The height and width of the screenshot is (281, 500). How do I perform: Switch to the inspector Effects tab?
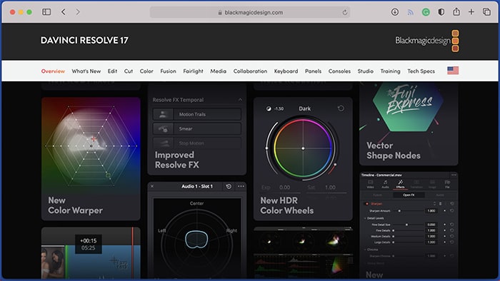[401, 184]
